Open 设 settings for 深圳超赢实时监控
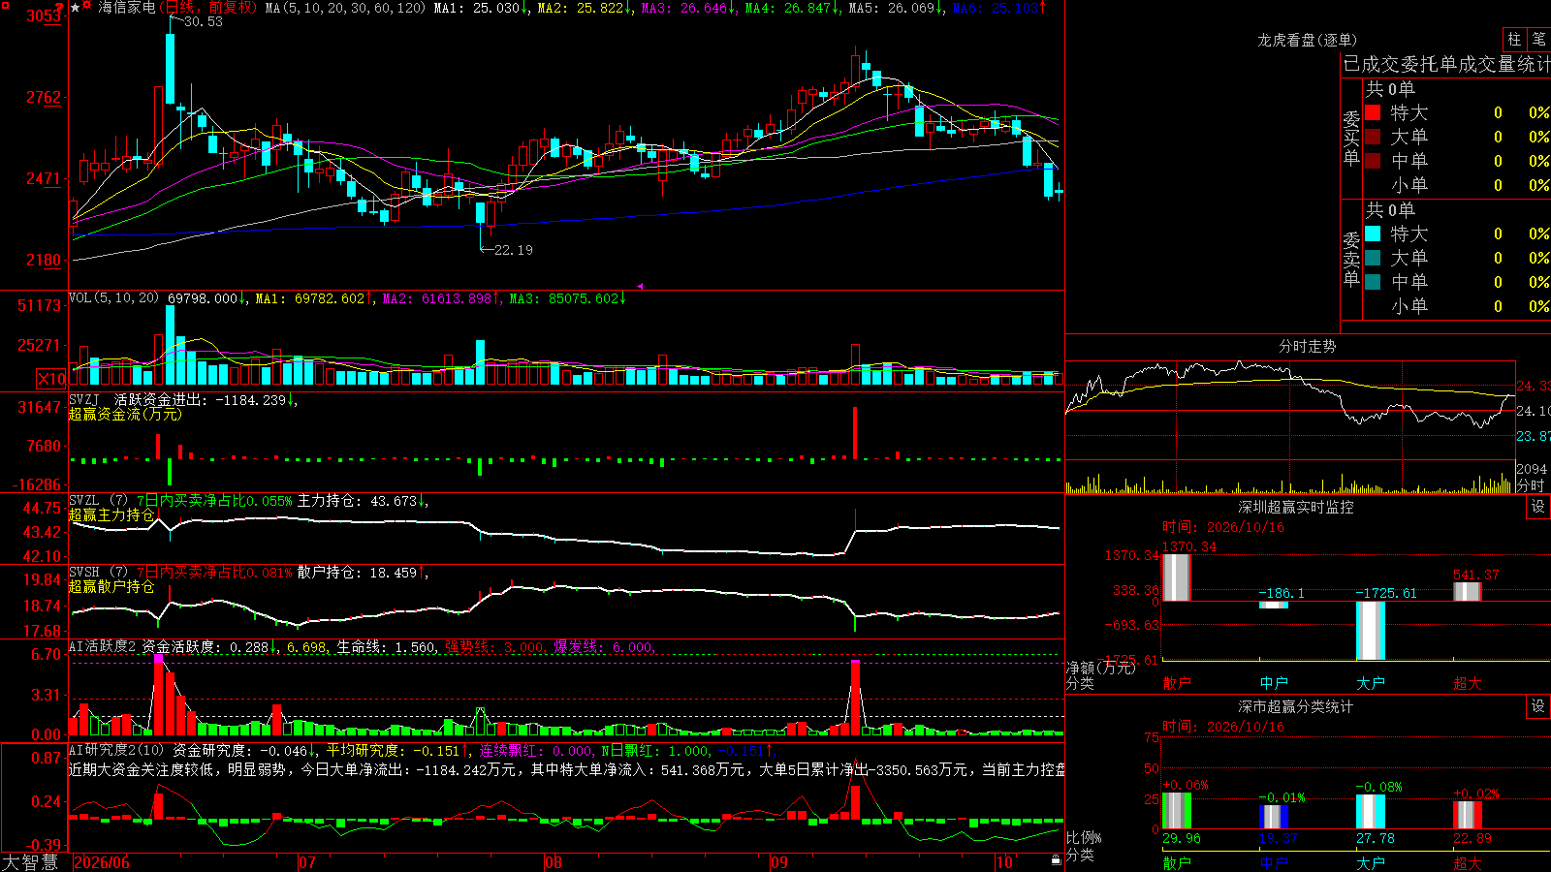 click(1538, 507)
